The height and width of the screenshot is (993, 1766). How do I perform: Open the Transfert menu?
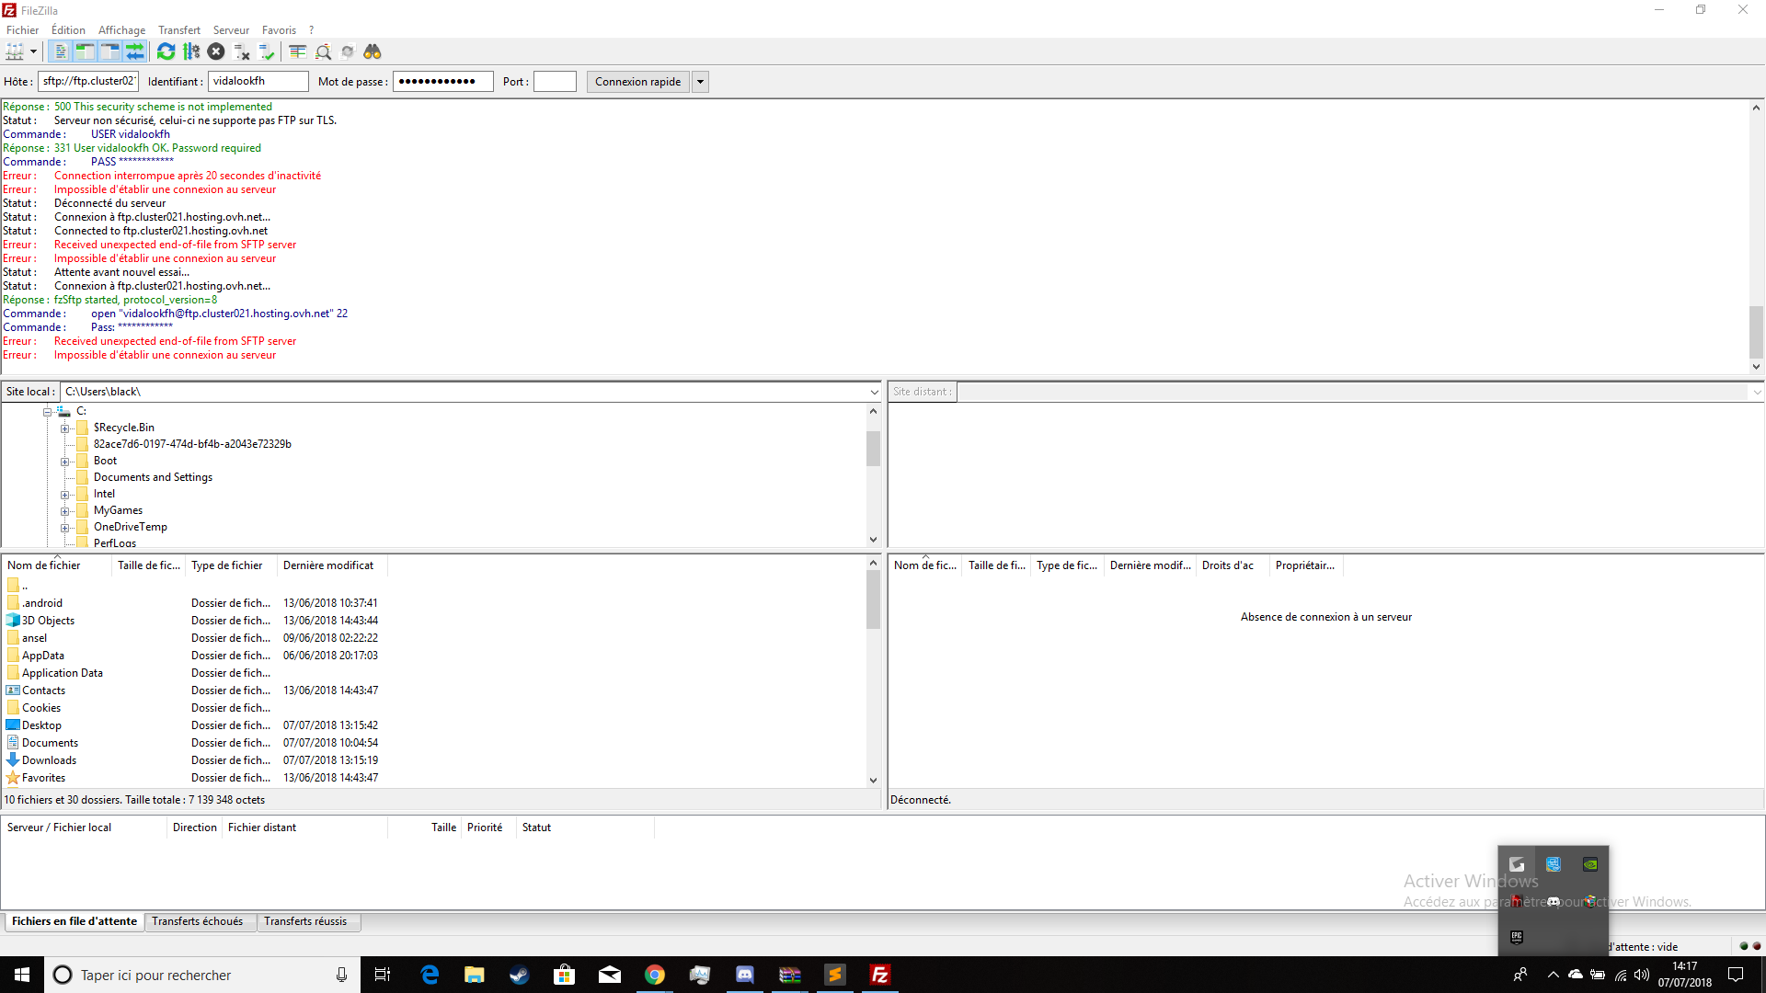[178, 30]
